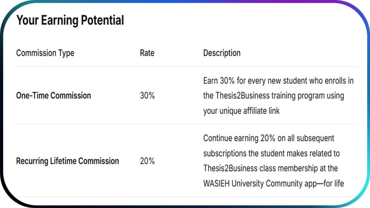Image resolution: width=370 pixels, height=208 pixels.
Task: Click the 20% rate value
Action: pos(147,161)
